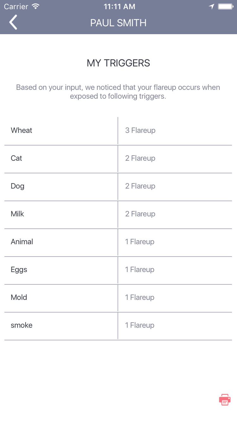237x422 pixels.
Task: Tap the MY TRIGGERS heading
Action: coord(118,63)
